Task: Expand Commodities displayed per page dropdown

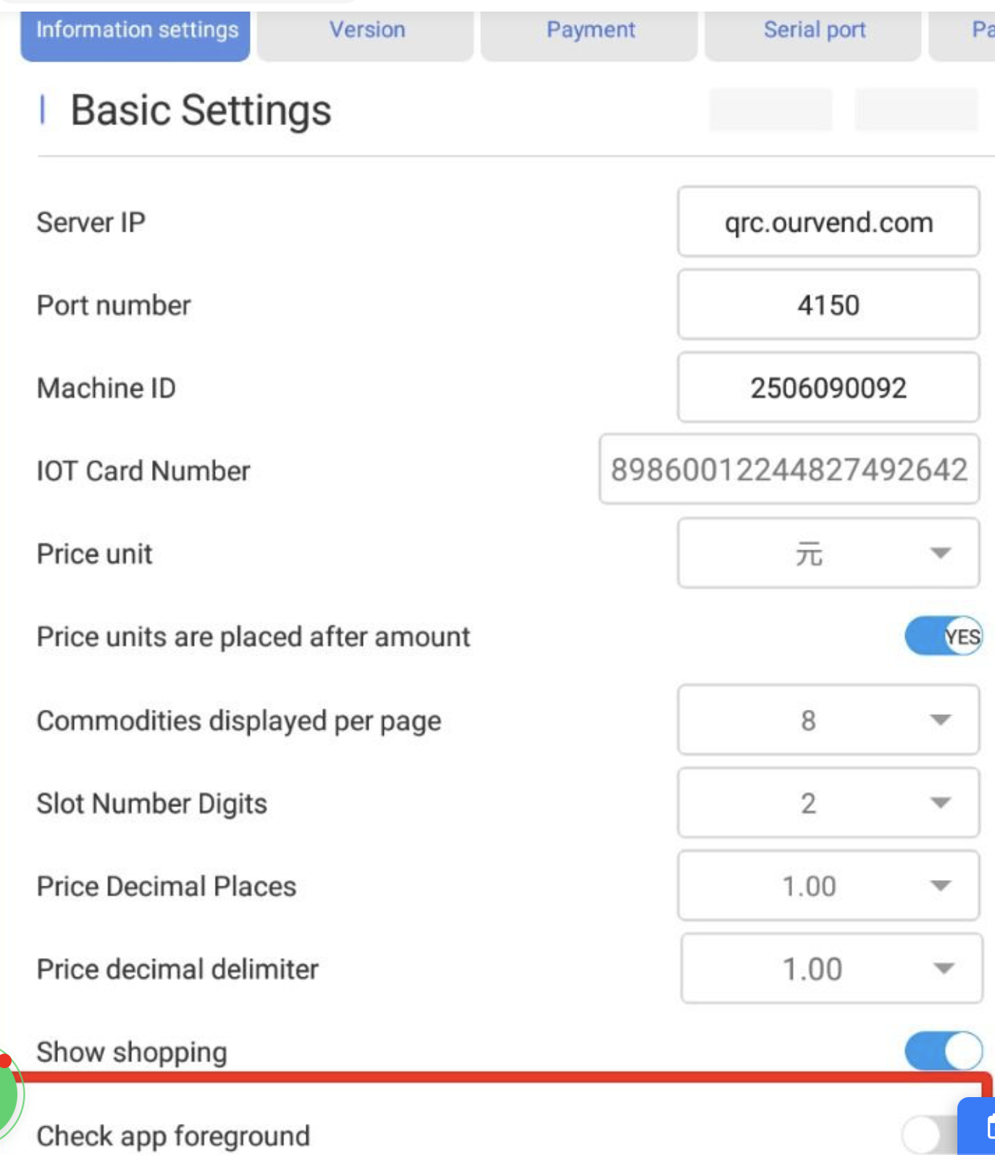Action: [x=828, y=720]
